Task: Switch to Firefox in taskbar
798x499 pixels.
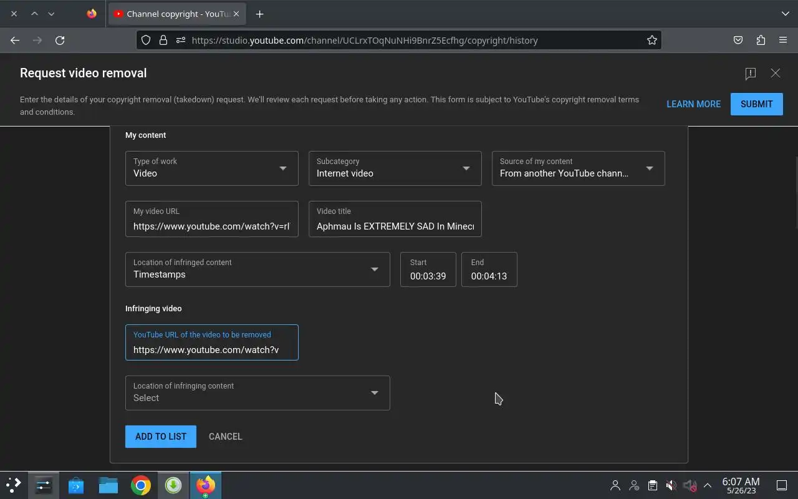Action: (206, 485)
